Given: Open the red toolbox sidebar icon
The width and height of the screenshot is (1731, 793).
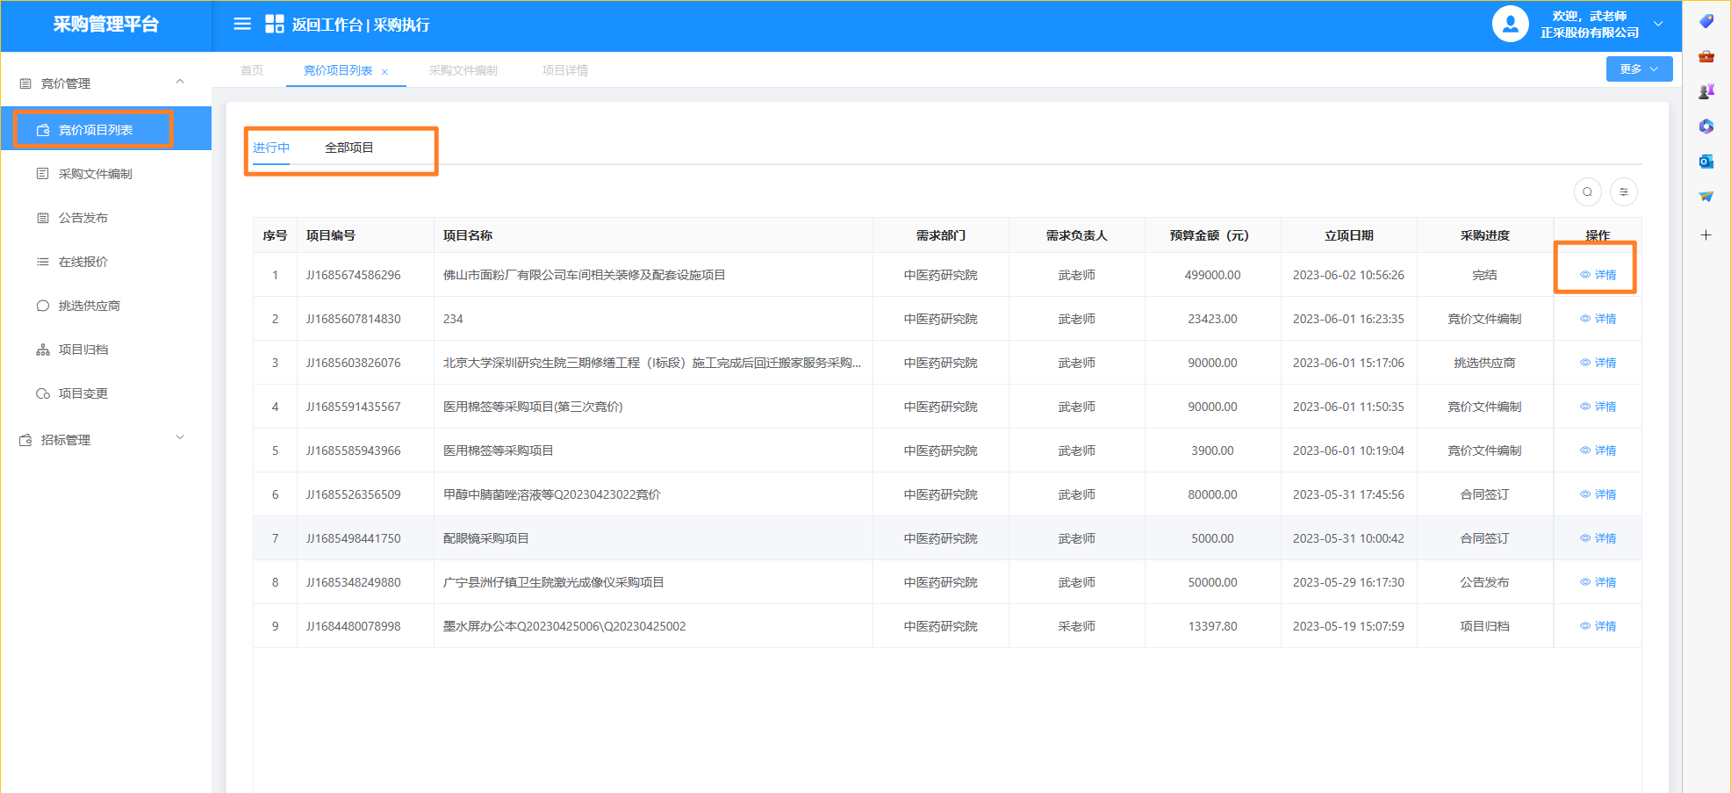Looking at the screenshot, I should pyautogui.click(x=1706, y=56).
